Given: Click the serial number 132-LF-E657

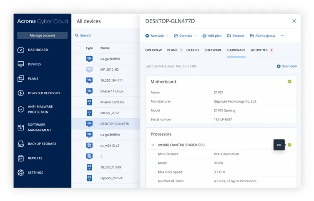Looking at the screenshot, I should click(223, 120).
